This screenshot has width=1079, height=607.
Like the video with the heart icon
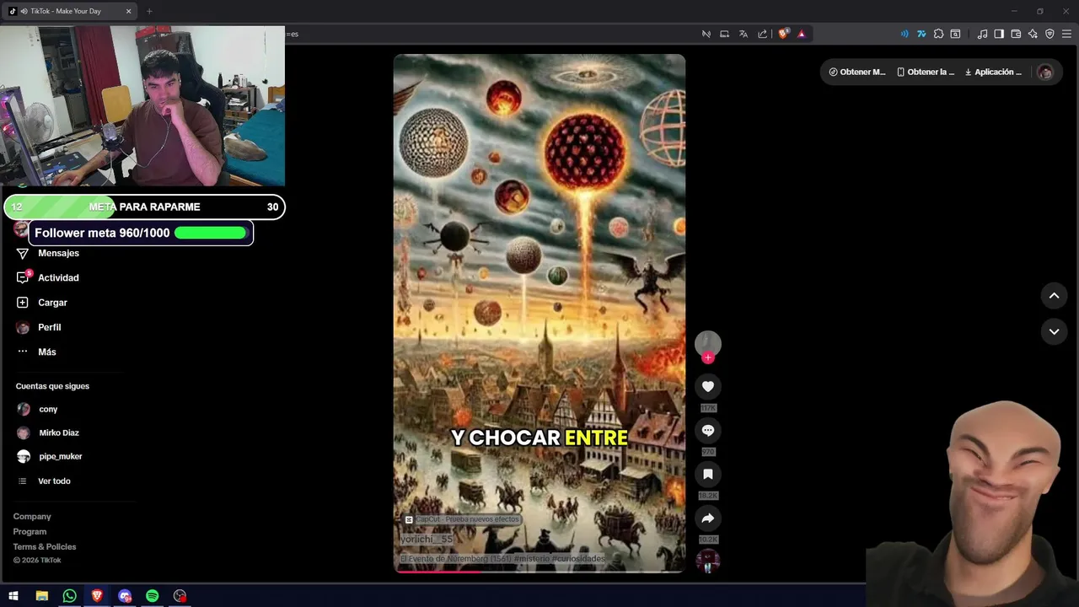[x=708, y=387]
